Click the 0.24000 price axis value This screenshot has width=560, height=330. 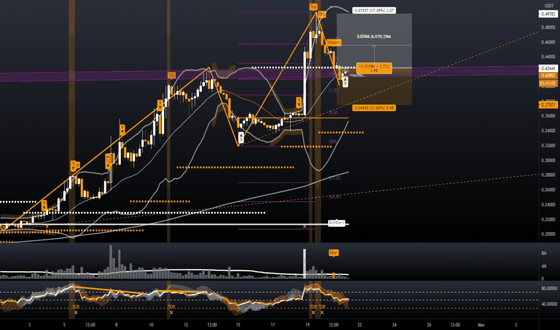[x=548, y=205]
